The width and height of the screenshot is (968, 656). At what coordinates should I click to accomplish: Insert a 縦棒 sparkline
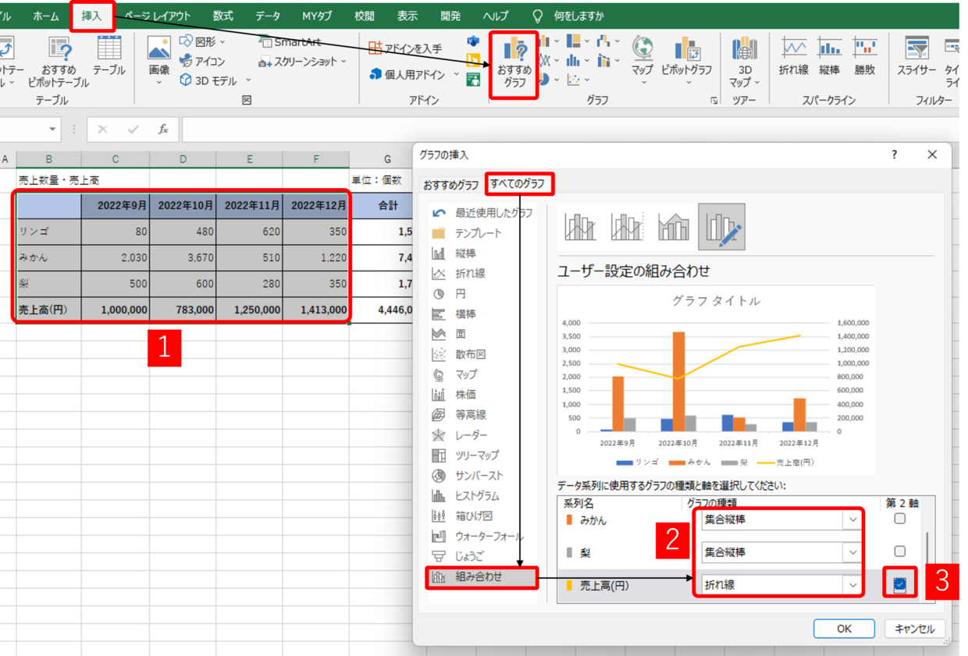[x=829, y=56]
